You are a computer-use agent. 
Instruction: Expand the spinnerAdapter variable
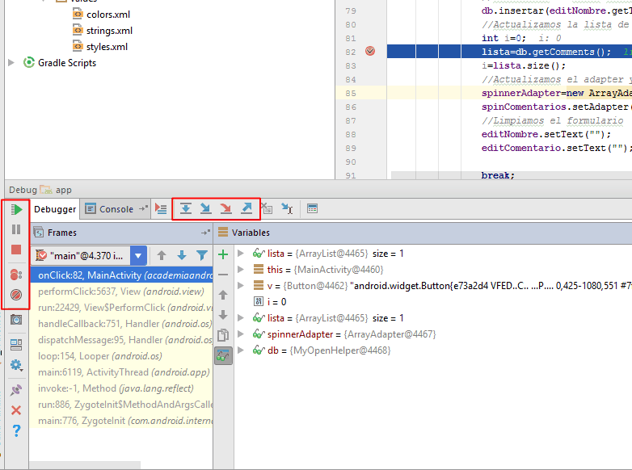241,334
